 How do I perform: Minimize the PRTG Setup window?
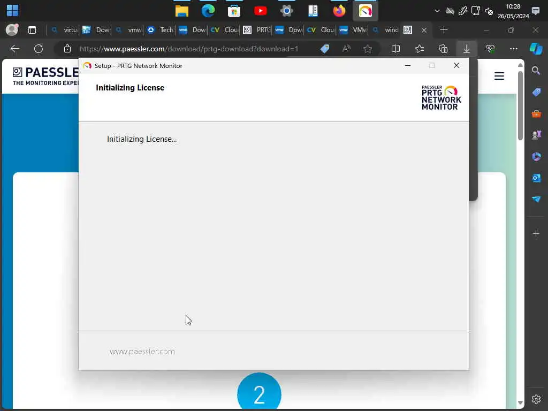tap(407, 65)
